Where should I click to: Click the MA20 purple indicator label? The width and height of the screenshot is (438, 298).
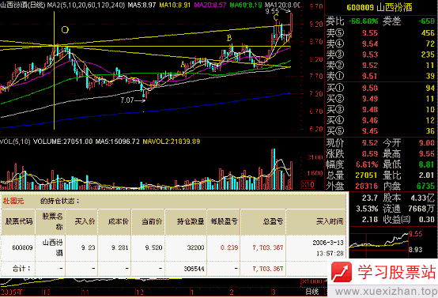[x=210, y=5]
